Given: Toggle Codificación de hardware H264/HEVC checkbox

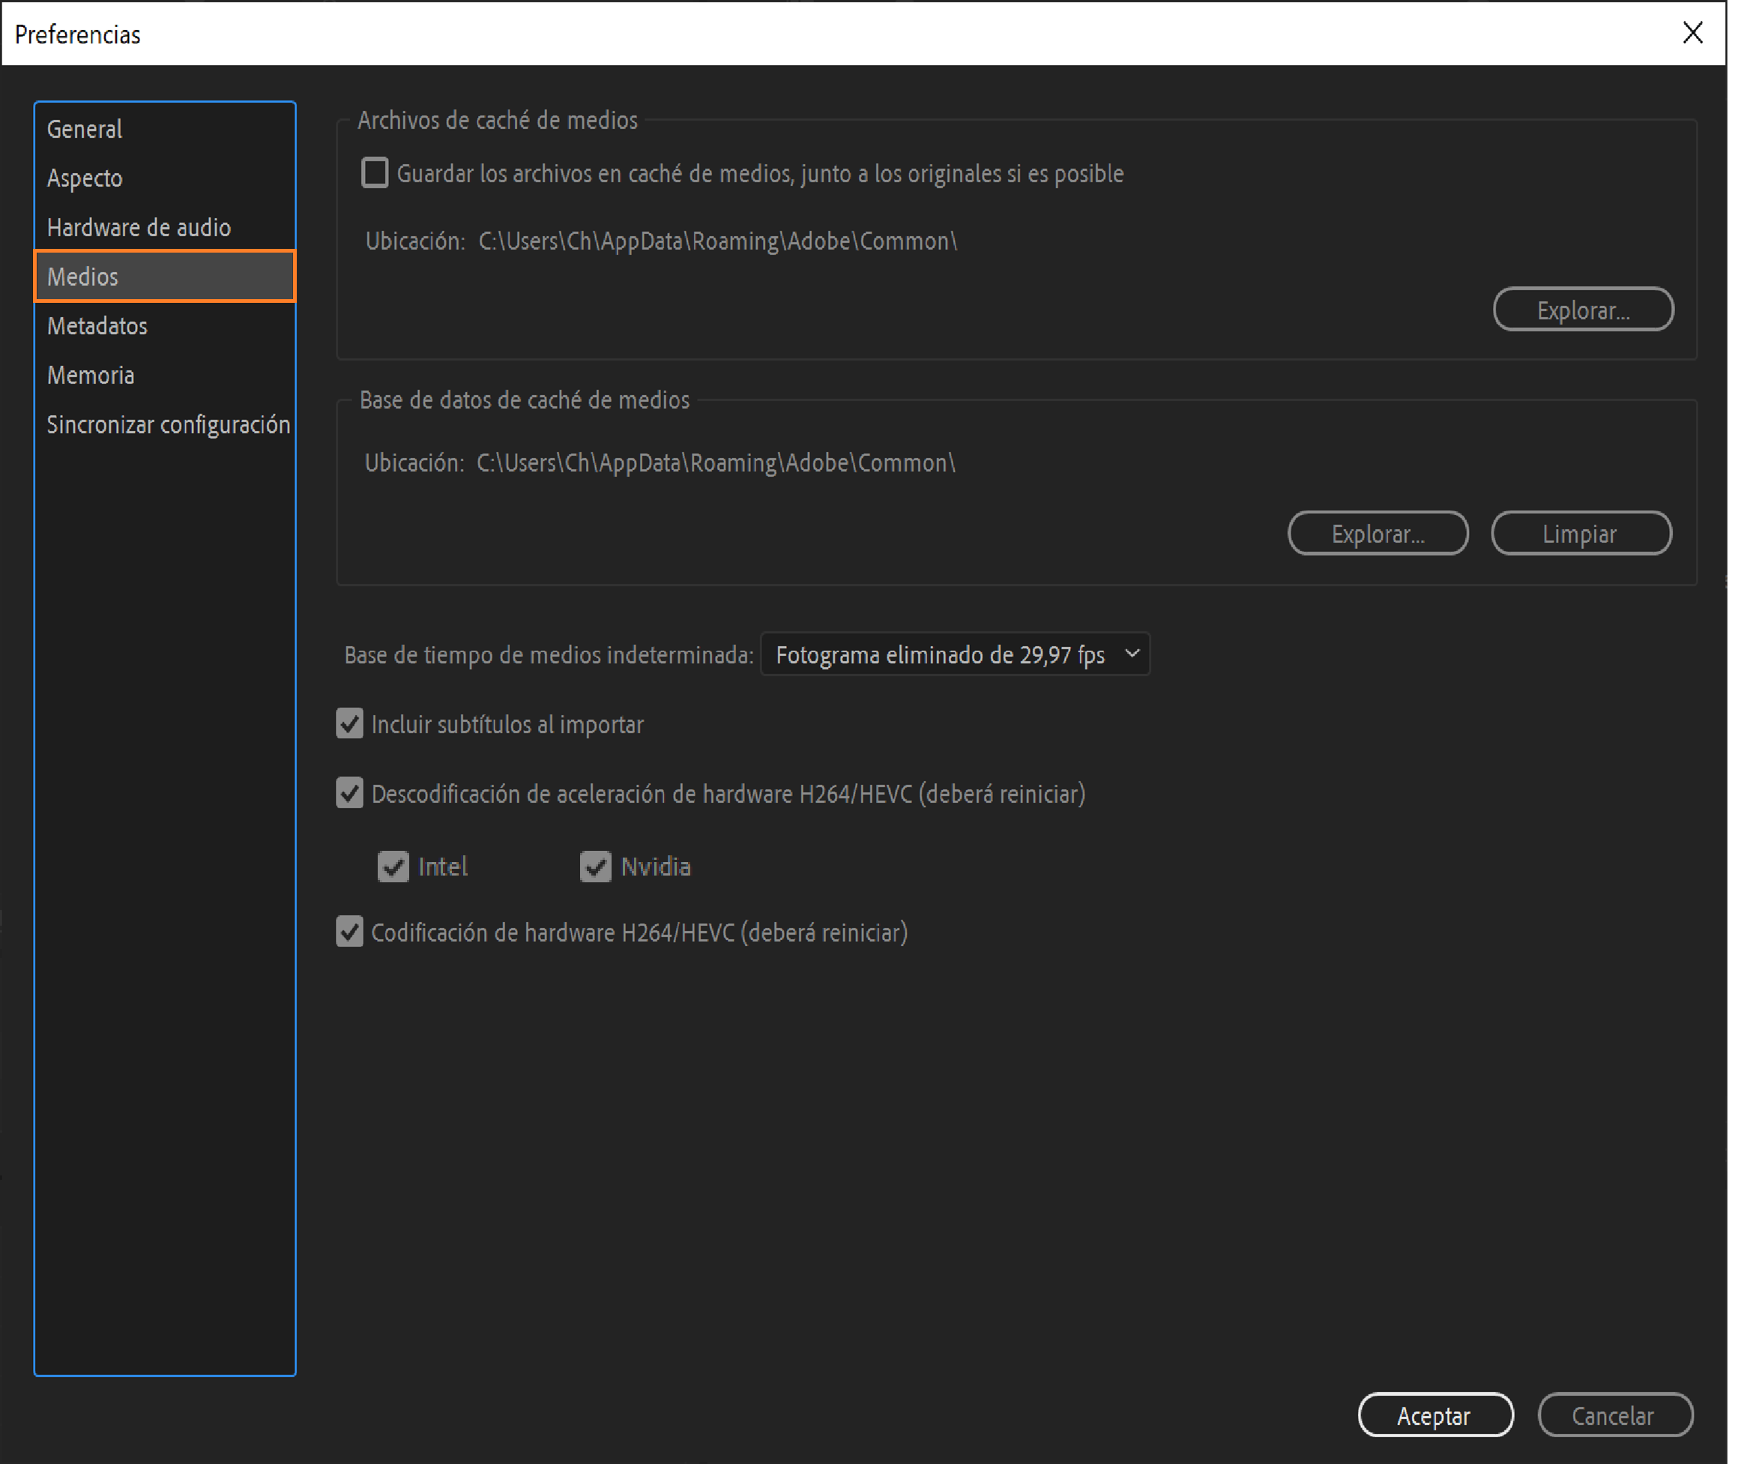Looking at the screenshot, I should pyautogui.click(x=349, y=932).
